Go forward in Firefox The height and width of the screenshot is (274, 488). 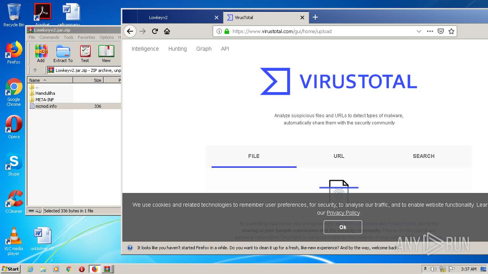click(x=143, y=31)
